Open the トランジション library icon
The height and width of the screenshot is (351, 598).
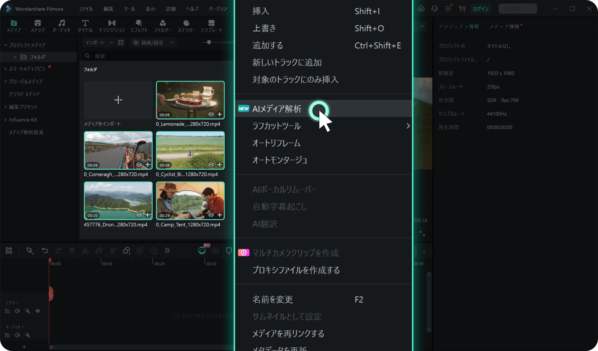(112, 26)
